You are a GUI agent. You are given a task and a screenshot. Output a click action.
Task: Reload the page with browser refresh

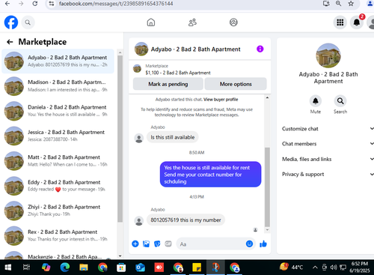point(35,4)
